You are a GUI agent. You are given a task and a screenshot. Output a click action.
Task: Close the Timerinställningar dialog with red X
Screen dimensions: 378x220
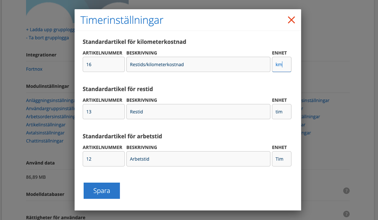point(291,20)
